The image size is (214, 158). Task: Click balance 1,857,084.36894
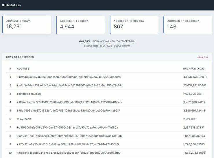pyautogui.click(x=194, y=136)
